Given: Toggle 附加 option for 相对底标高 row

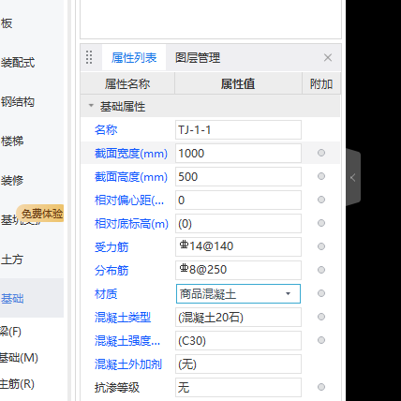Looking at the screenshot, I should pyautogui.click(x=321, y=223).
